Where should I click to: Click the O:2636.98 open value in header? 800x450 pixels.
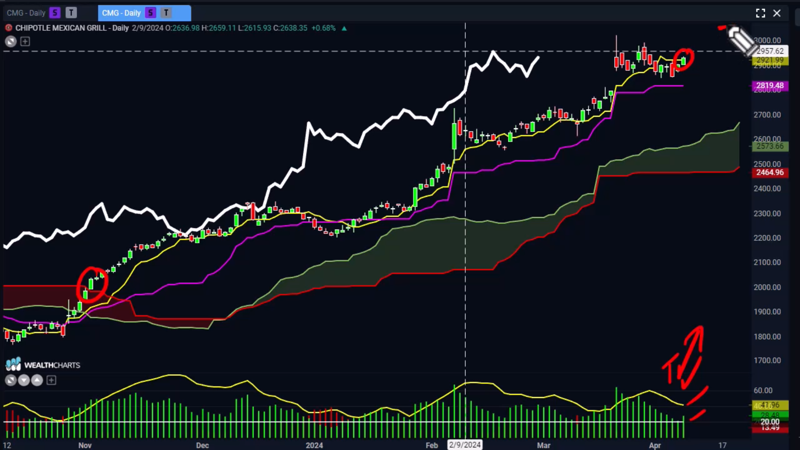coord(182,28)
